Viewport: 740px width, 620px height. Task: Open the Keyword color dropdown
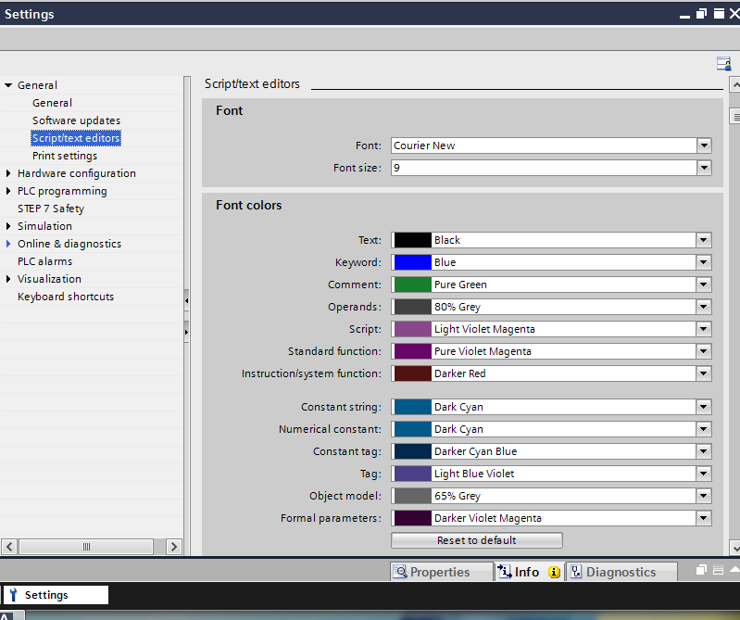pyautogui.click(x=703, y=262)
